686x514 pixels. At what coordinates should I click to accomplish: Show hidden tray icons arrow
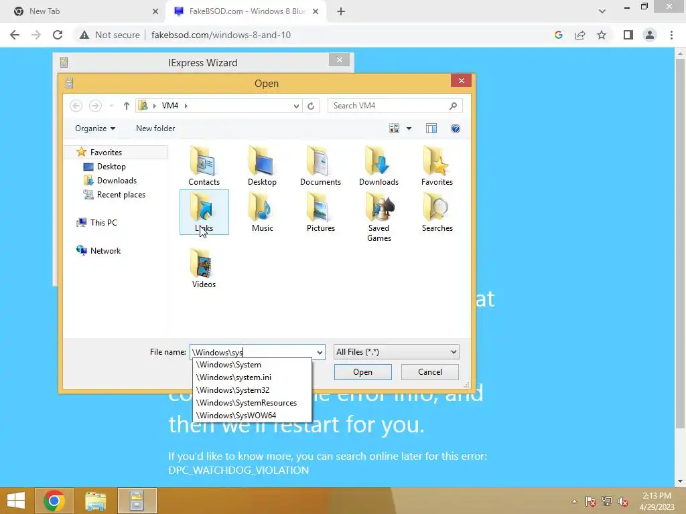pos(574,501)
